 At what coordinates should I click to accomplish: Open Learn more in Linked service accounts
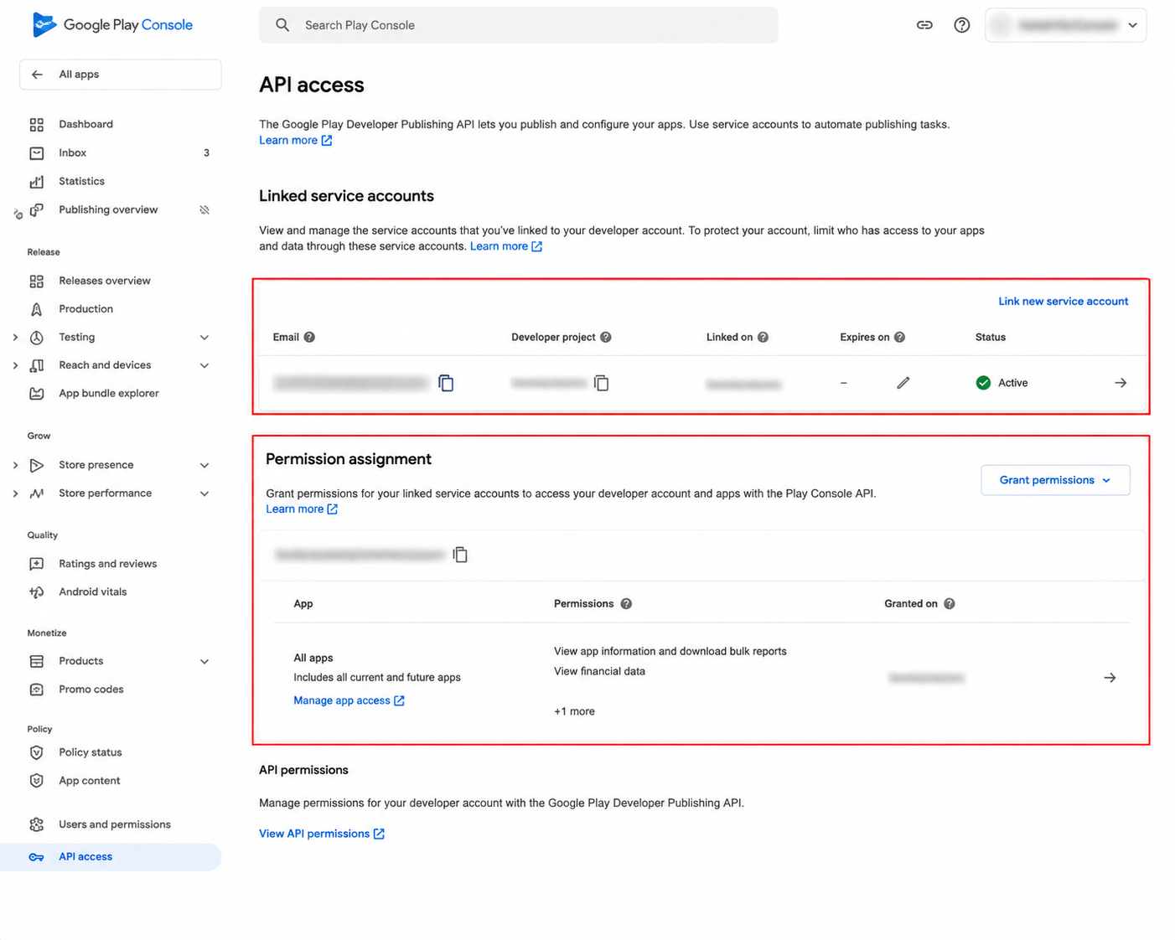coord(506,246)
